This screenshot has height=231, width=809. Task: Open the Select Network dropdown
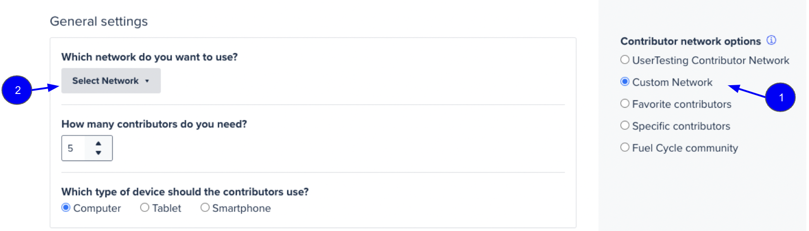click(x=111, y=81)
